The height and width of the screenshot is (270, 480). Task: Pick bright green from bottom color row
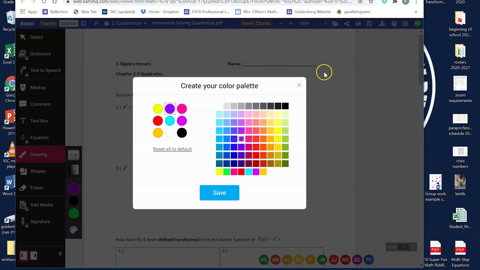(x=226, y=172)
